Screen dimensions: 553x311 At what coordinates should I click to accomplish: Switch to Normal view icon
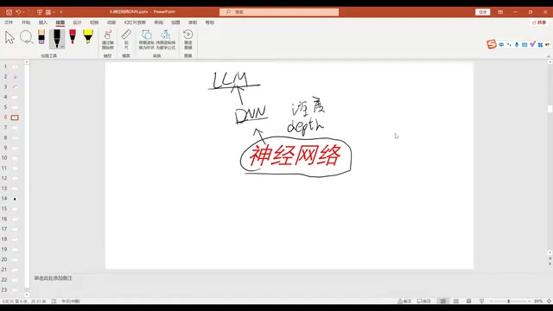pyautogui.click(x=443, y=301)
